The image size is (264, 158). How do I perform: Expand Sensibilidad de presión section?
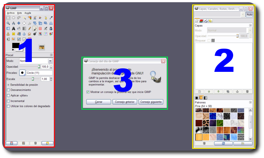coord(8,85)
